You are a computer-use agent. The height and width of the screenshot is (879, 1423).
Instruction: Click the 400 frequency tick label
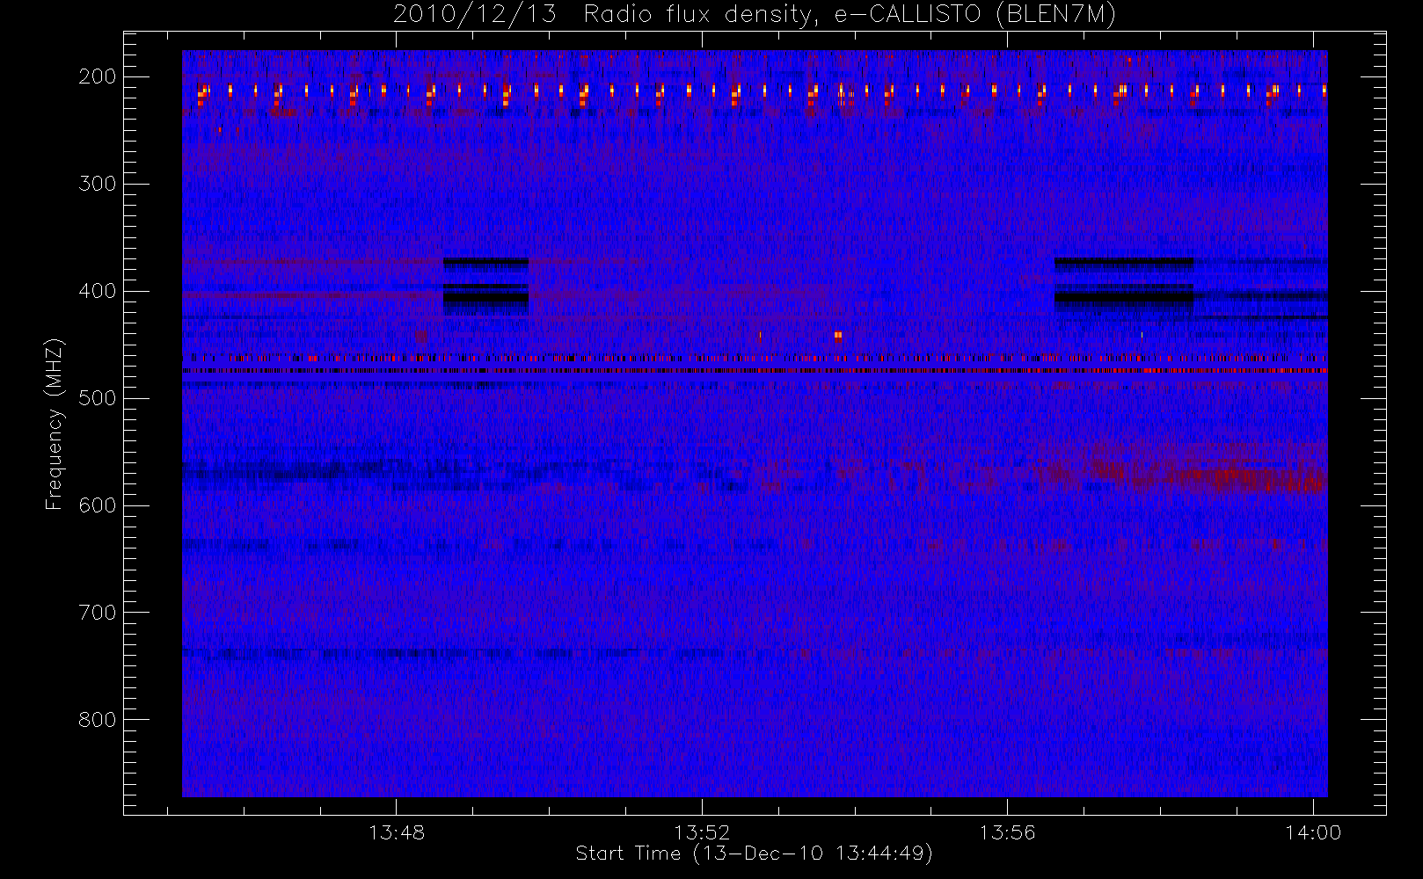pyautogui.click(x=98, y=291)
